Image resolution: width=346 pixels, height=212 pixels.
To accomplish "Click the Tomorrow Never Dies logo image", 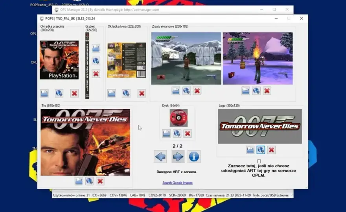I will coord(260,126).
